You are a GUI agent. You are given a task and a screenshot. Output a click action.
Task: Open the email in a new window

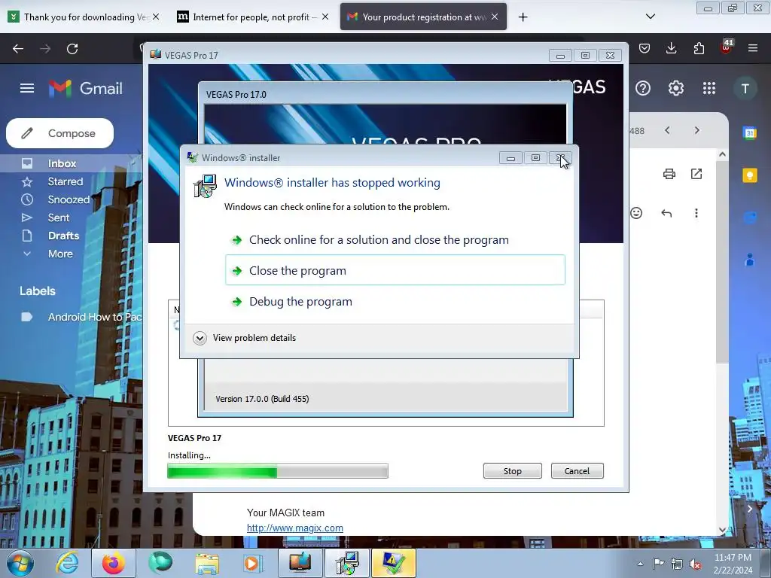(696, 174)
